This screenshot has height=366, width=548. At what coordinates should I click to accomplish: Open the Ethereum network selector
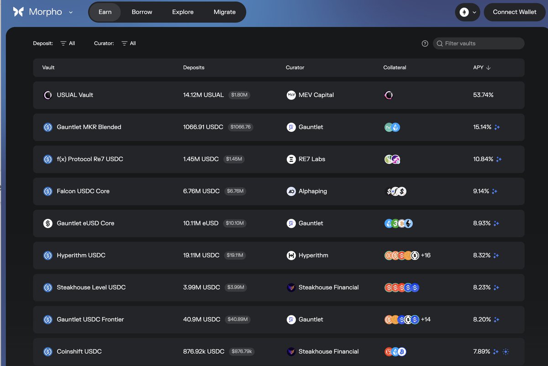click(468, 12)
